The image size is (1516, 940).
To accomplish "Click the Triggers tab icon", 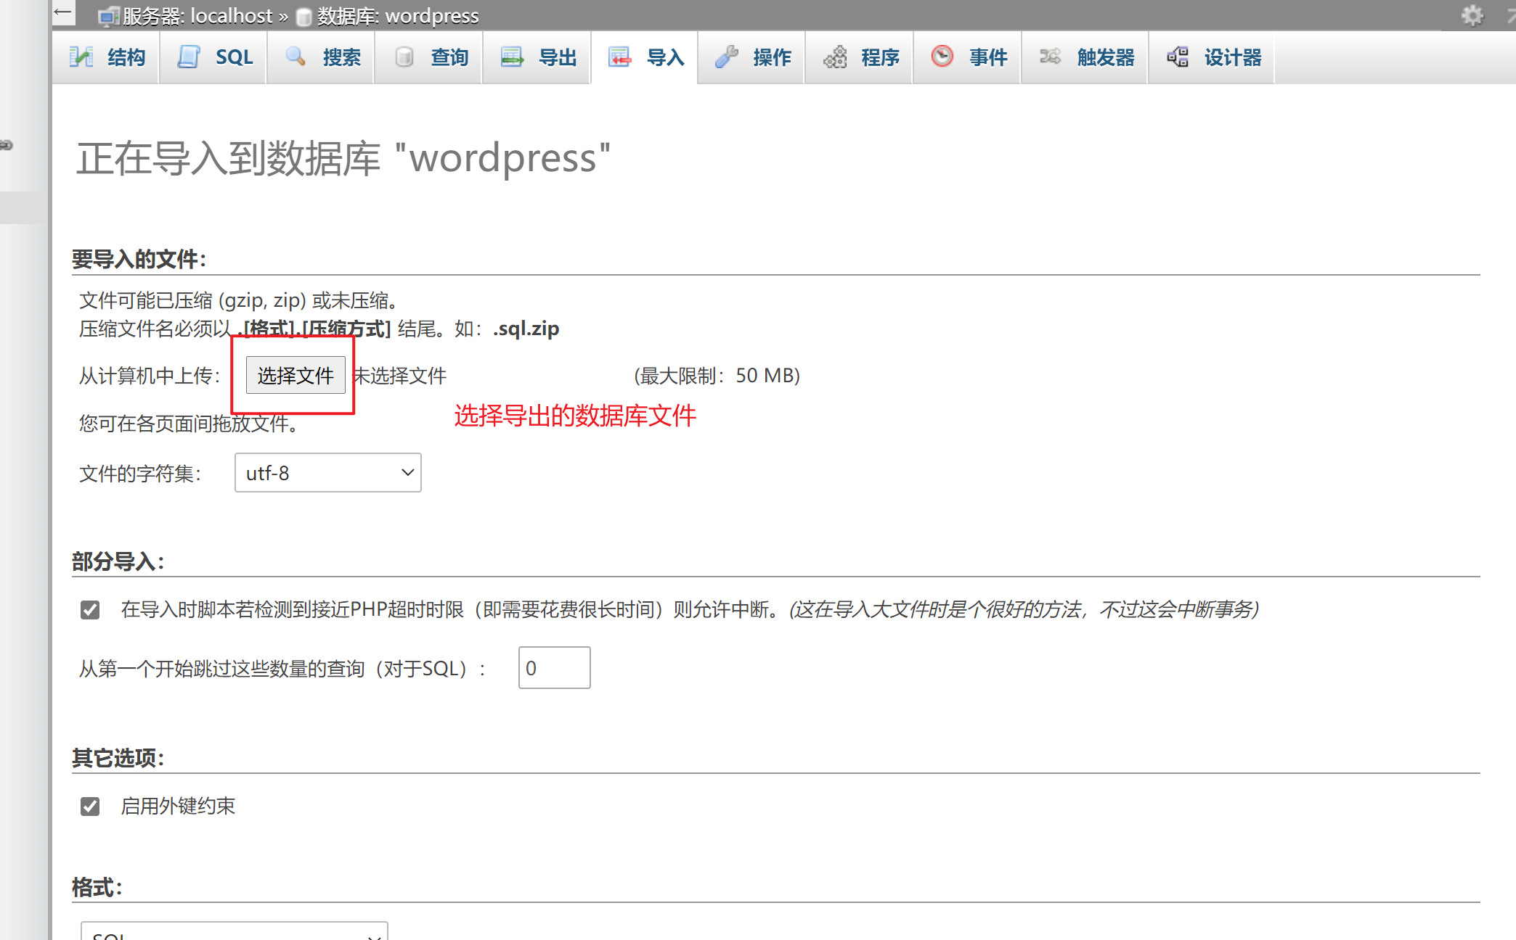I will coord(1050,57).
